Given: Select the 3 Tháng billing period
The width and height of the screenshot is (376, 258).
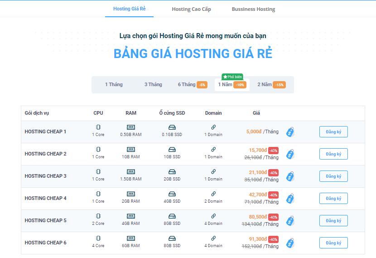Looking at the screenshot, I should click(153, 84).
